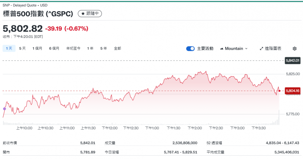Click the 標普500指數 (^GSPC) title
Viewport: 303px width, 159px height.
coord(38,14)
